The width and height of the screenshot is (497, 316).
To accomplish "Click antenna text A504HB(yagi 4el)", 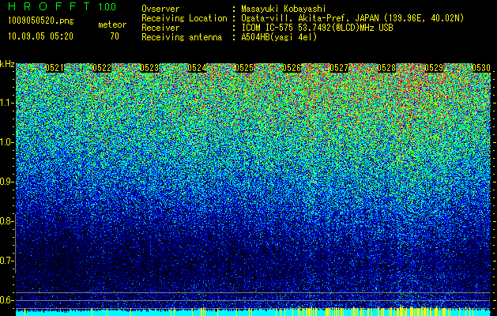I will click(x=279, y=37).
